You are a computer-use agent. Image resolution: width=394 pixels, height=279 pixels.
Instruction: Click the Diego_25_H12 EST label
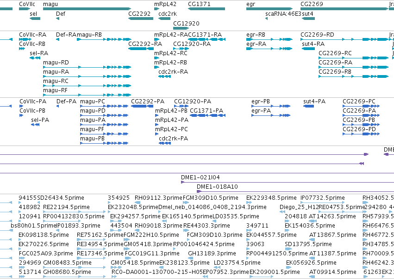(x=299, y=207)
